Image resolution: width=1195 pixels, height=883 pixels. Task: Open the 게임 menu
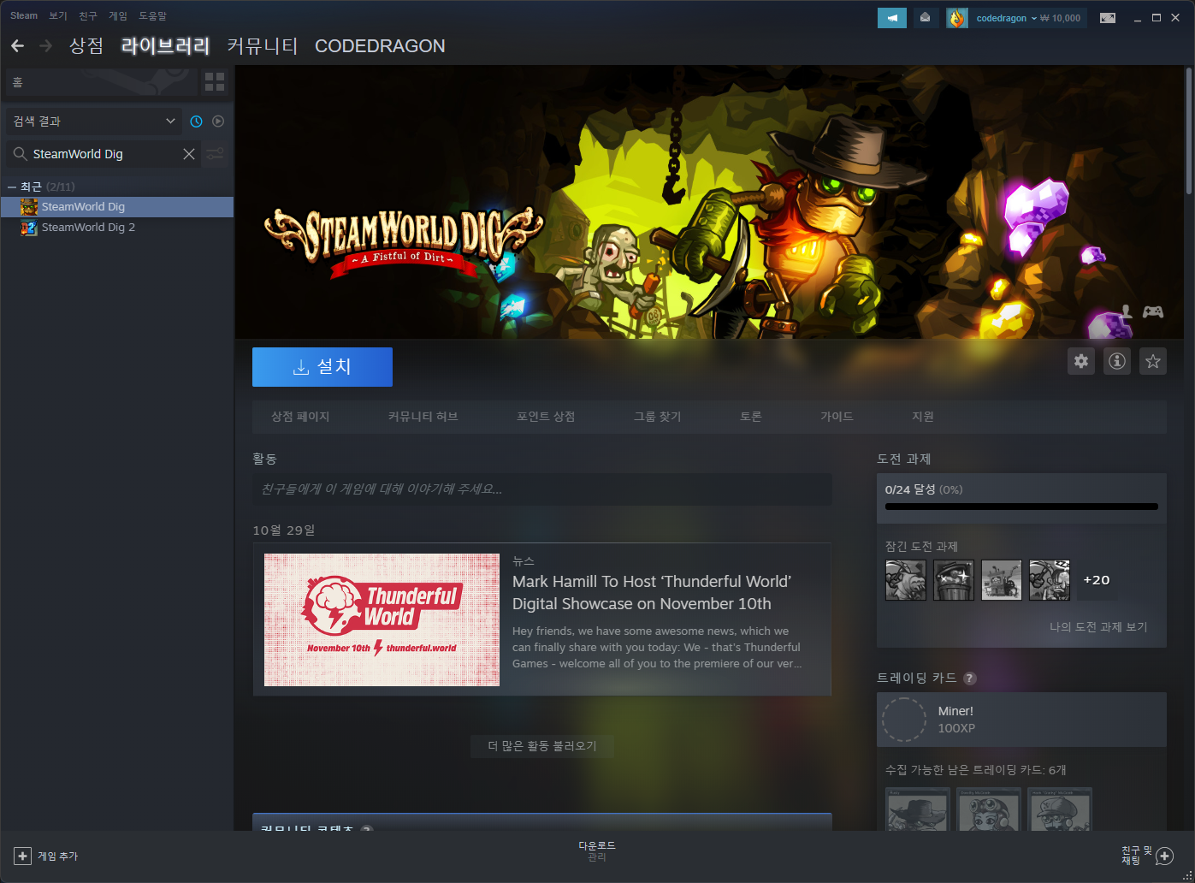(118, 15)
